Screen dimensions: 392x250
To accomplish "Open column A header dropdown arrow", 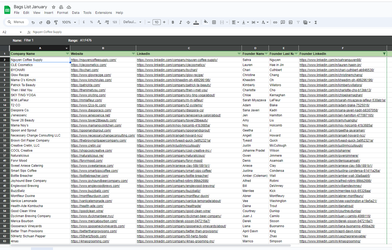I will point(66,48).
